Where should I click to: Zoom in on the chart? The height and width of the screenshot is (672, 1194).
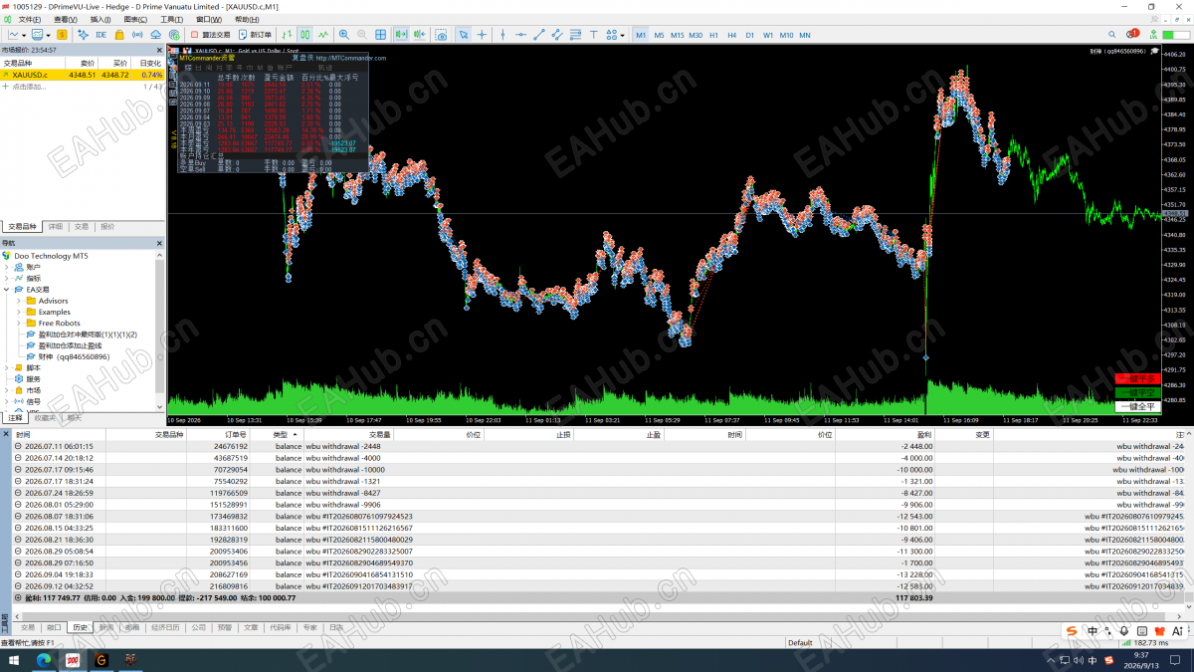click(344, 35)
